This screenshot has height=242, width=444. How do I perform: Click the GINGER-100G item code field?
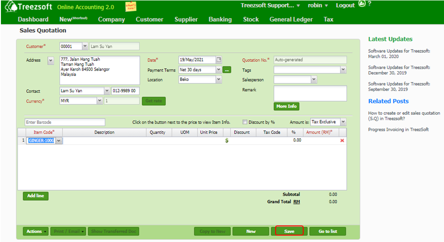coord(41,141)
